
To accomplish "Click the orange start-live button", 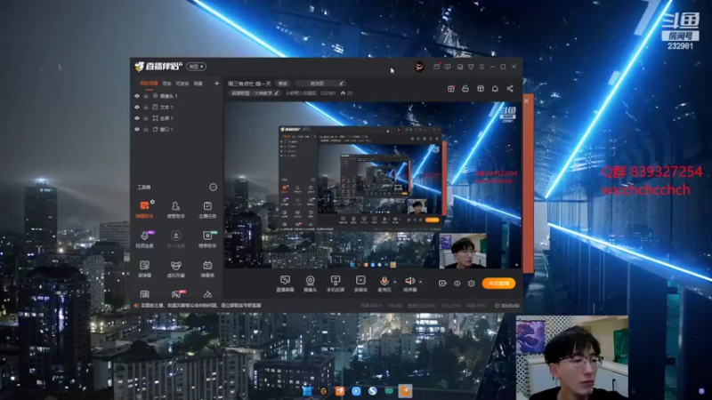I will pos(498,284).
